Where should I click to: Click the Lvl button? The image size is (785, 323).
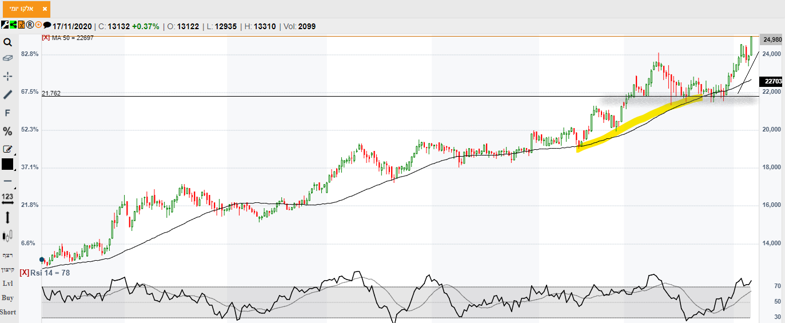pos(7,284)
